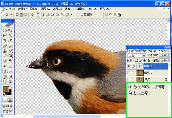Select the Eraser tool
The image size is (172, 118).
pyautogui.click(x=5, y=56)
